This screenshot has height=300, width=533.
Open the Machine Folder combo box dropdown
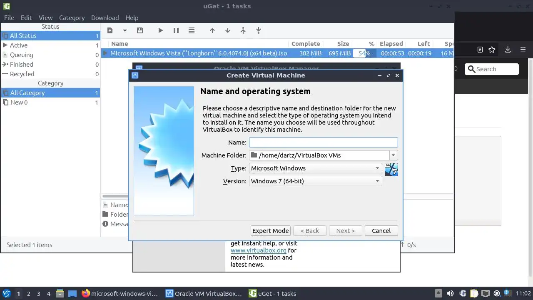[x=393, y=155]
